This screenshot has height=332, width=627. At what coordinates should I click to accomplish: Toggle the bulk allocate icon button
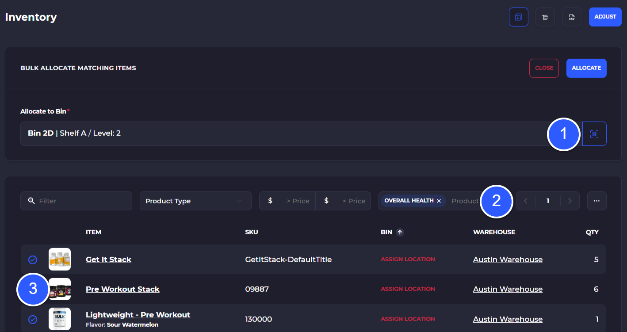coord(518,17)
